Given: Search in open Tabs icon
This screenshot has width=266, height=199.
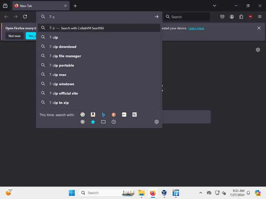Looking at the screenshot, I should 103,122.
